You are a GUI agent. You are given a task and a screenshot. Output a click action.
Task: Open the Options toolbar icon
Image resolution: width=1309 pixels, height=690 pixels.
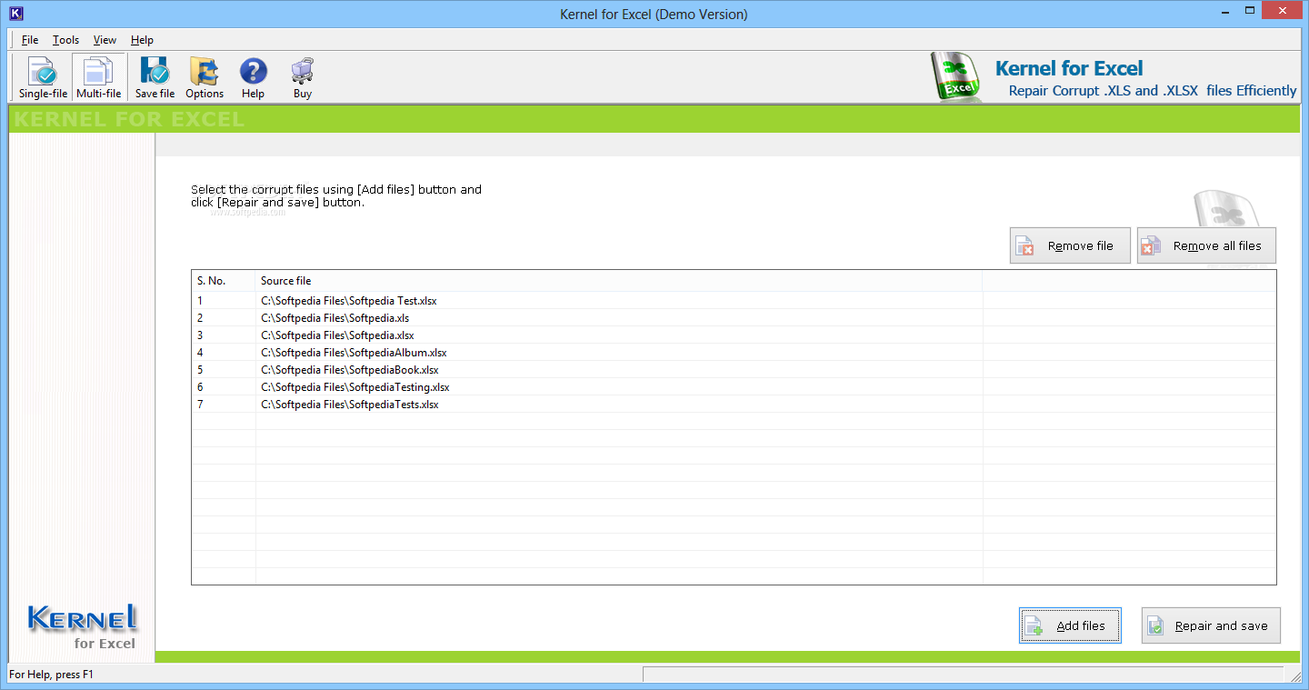point(205,77)
